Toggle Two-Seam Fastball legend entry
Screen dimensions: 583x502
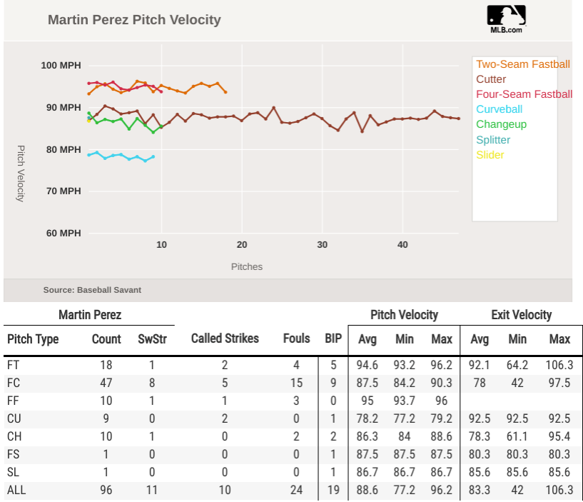tap(522, 64)
